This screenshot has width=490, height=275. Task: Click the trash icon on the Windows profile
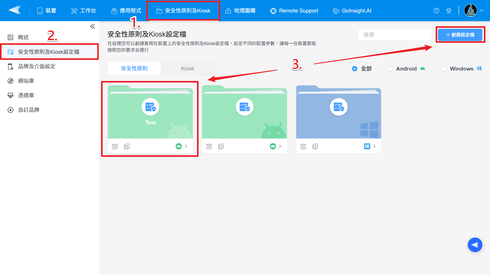pos(303,146)
